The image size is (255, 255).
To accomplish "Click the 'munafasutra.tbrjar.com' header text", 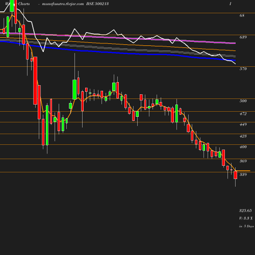I will (63, 4).
